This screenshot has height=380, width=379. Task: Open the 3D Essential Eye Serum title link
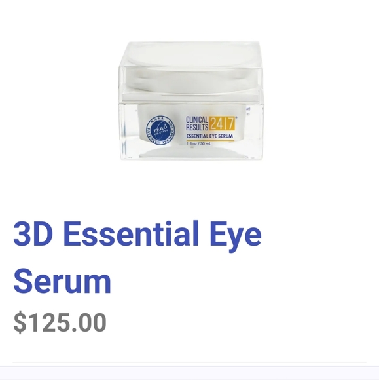[x=137, y=257]
